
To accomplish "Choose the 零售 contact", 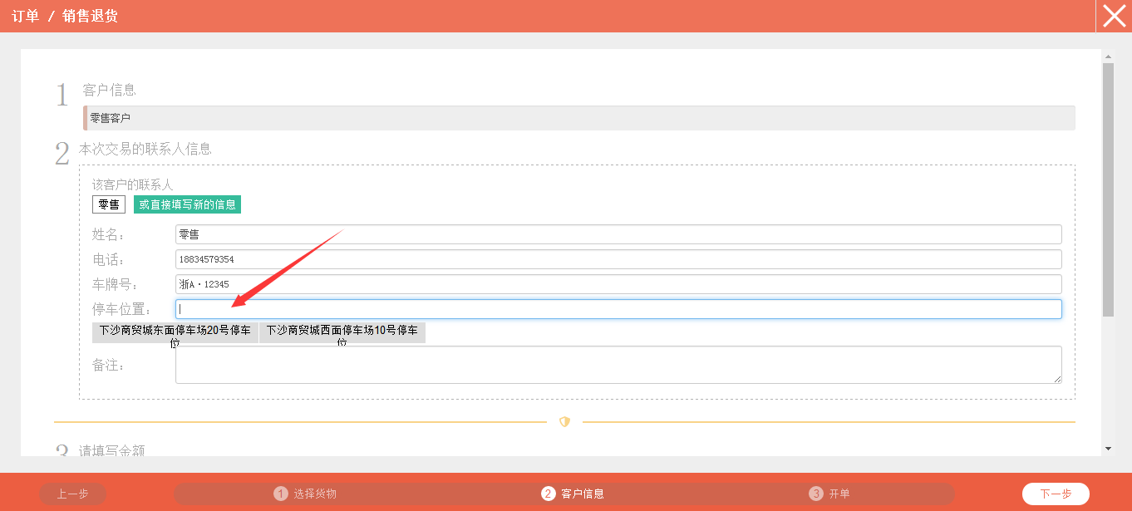I will [109, 204].
